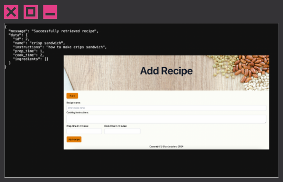The image size is (283, 182).
Task: Click the pink square maximize icon
Action: (x=31, y=12)
